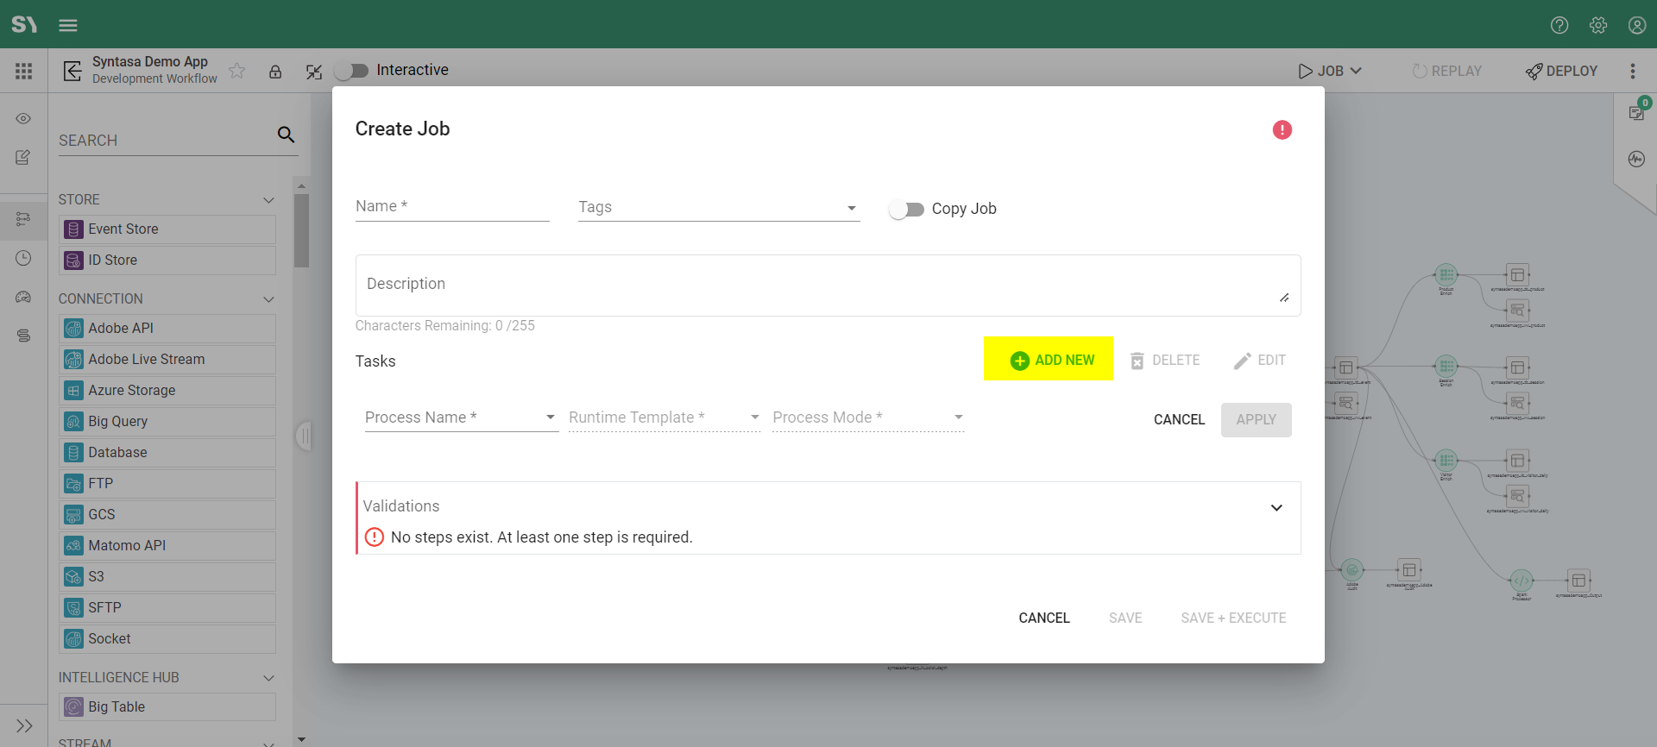Screen dimensions: 1657x747
Task: Toggle the Interactive mode switch
Action: tap(351, 71)
